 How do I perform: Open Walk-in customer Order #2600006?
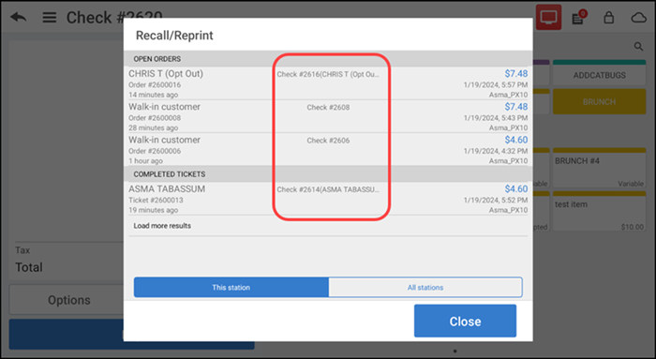(328, 149)
